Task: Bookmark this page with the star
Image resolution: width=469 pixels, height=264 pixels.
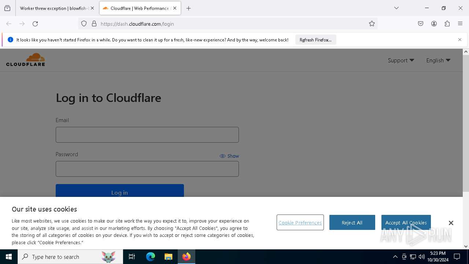Action: pyautogui.click(x=372, y=24)
